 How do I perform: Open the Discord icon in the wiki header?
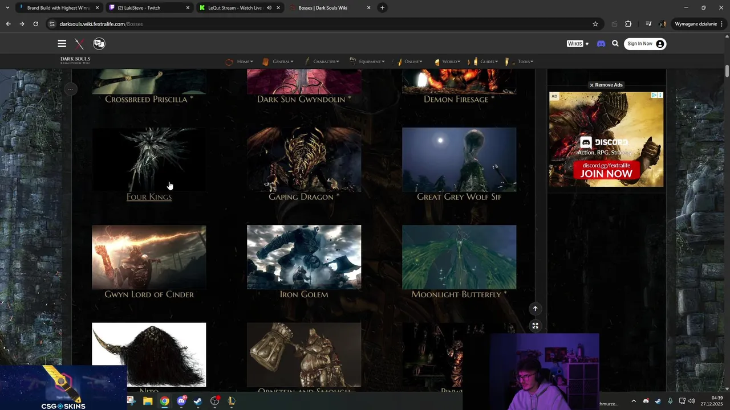pyautogui.click(x=601, y=44)
